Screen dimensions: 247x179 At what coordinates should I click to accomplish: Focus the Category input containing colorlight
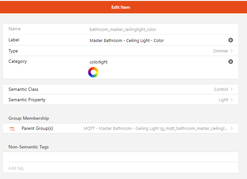click(157, 62)
